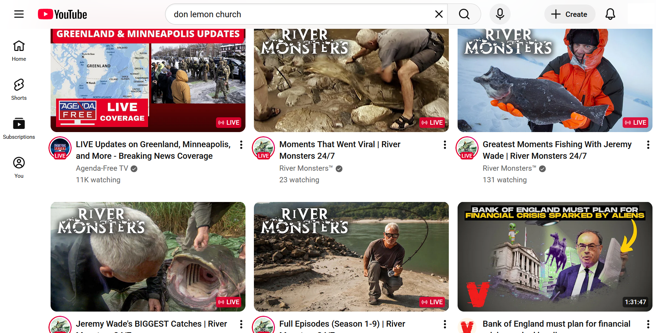Open 'Moments That Went Viral' video title

(340, 150)
